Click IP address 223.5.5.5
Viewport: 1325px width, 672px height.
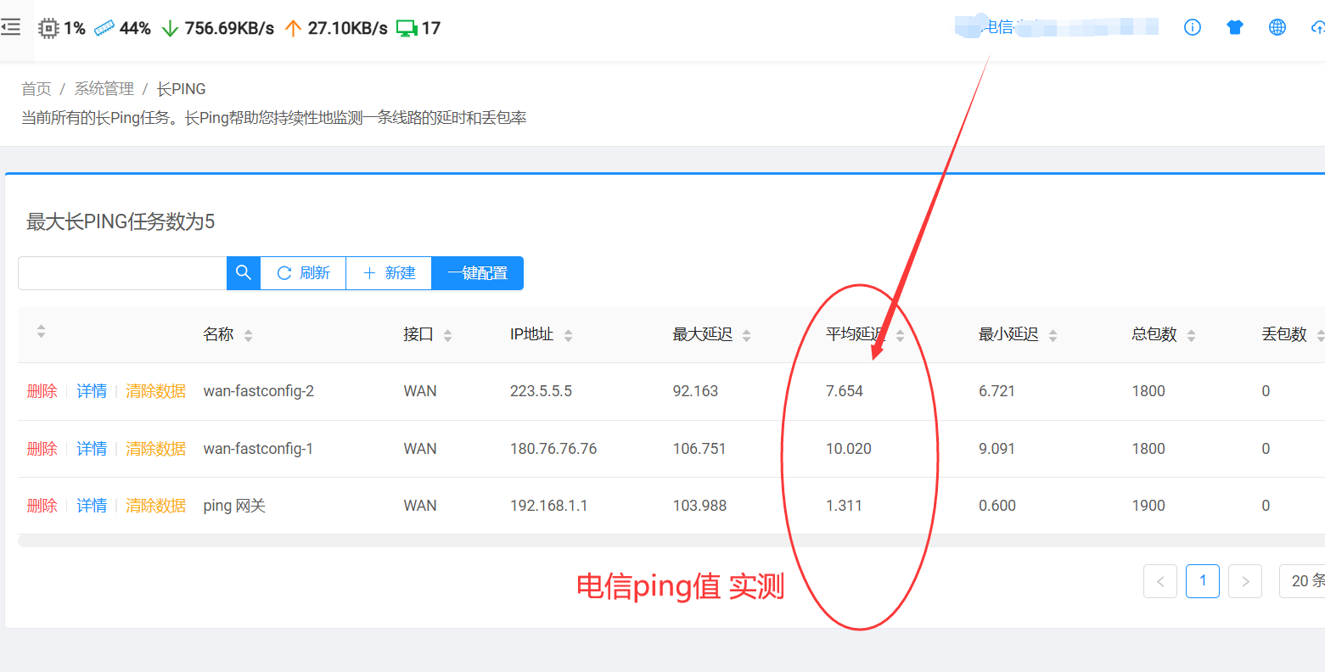point(541,391)
